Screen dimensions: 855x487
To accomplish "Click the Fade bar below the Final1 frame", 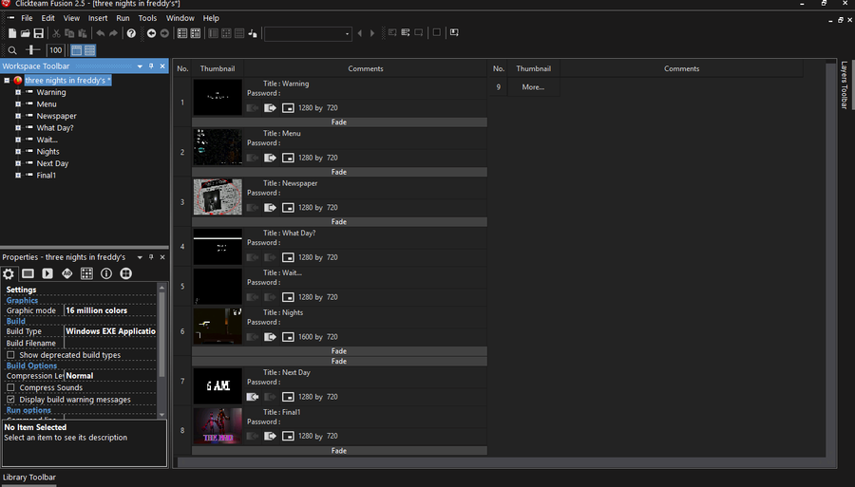I will [x=339, y=451].
